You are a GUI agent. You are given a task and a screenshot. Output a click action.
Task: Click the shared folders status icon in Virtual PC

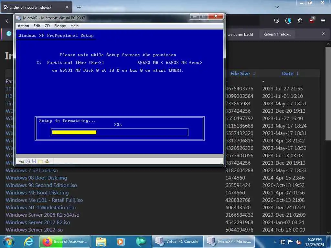(40, 161)
